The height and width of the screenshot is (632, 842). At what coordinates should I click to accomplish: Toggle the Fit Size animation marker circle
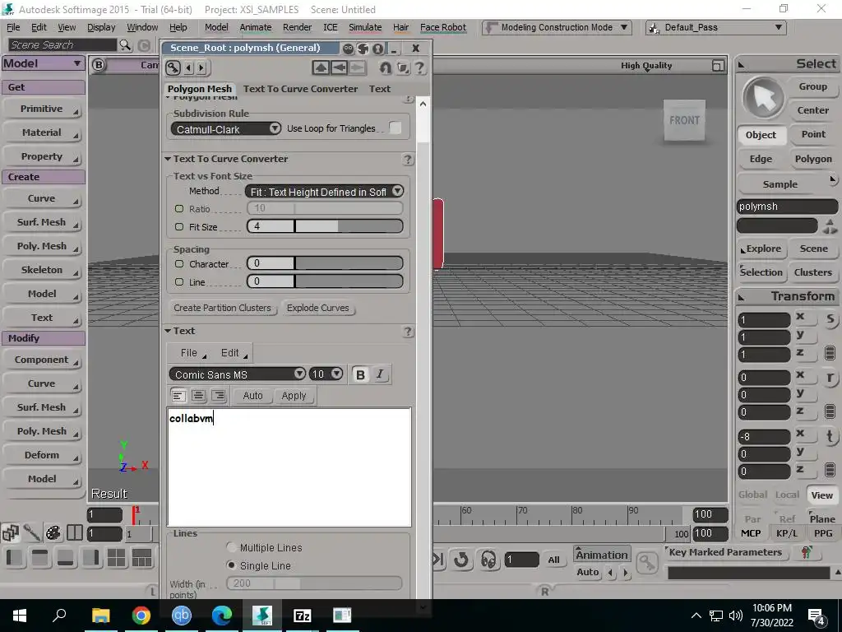coord(179,227)
